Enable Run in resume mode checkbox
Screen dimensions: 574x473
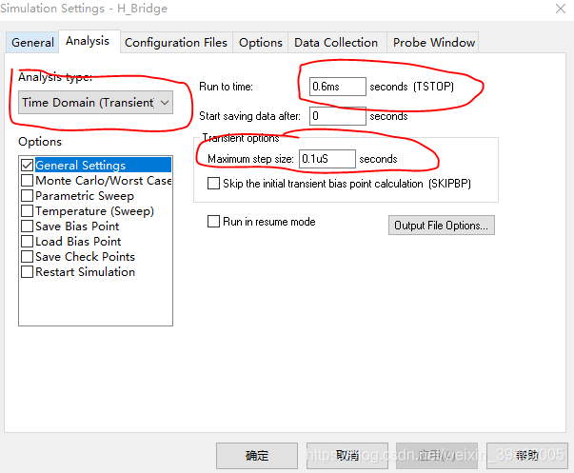[x=213, y=222]
